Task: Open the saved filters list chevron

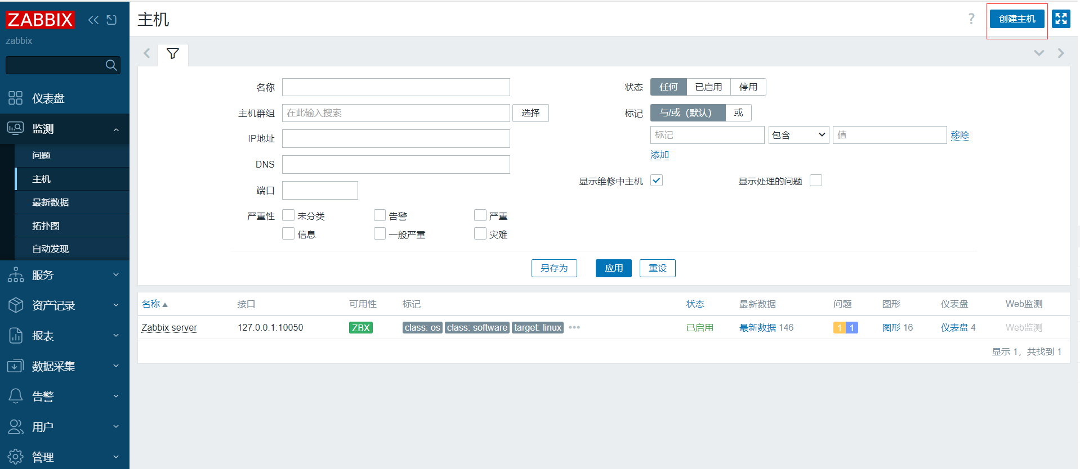Action: (x=1039, y=53)
